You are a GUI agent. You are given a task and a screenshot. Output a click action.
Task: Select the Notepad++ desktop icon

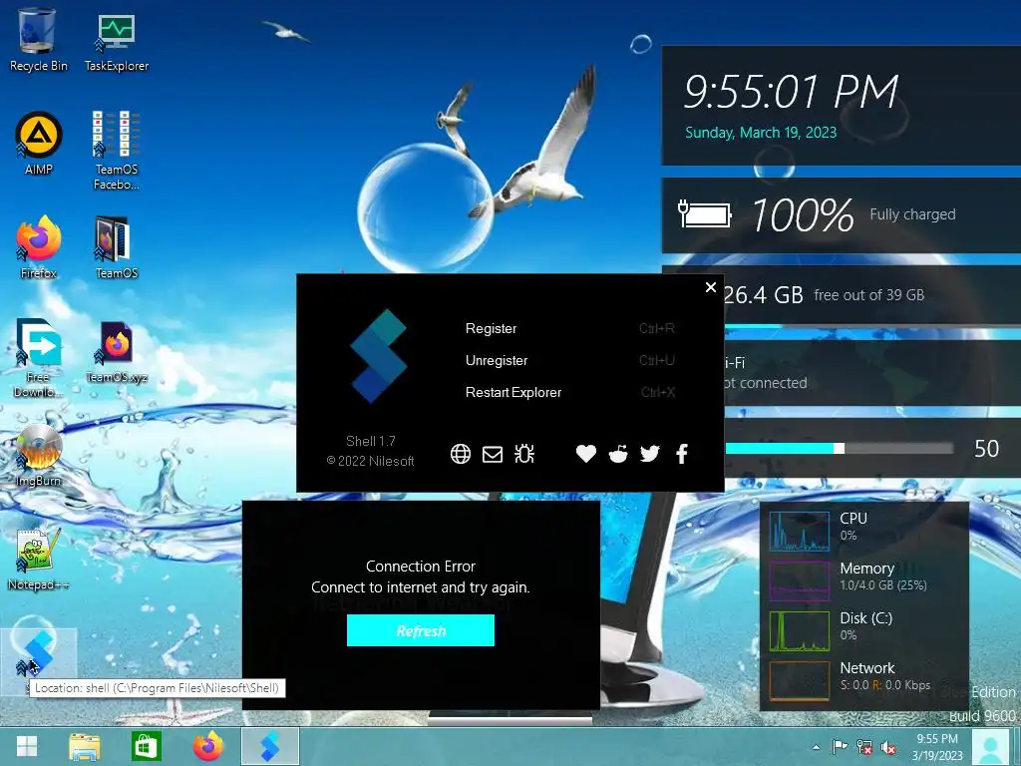[x=39, y=559]
